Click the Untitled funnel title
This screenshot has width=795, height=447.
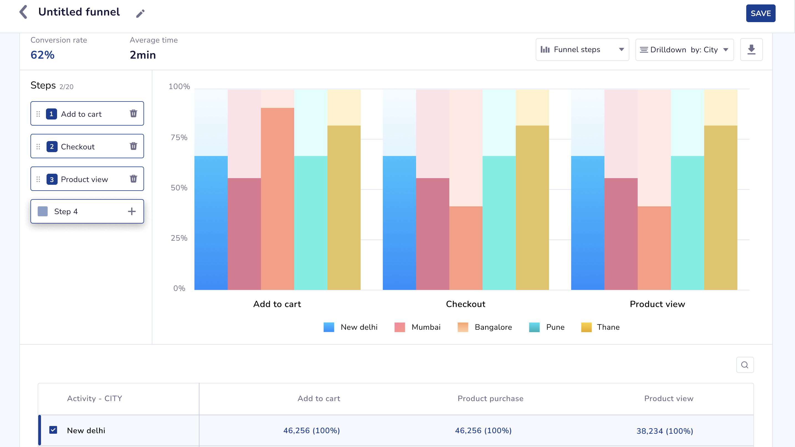(x=79, y=12)
